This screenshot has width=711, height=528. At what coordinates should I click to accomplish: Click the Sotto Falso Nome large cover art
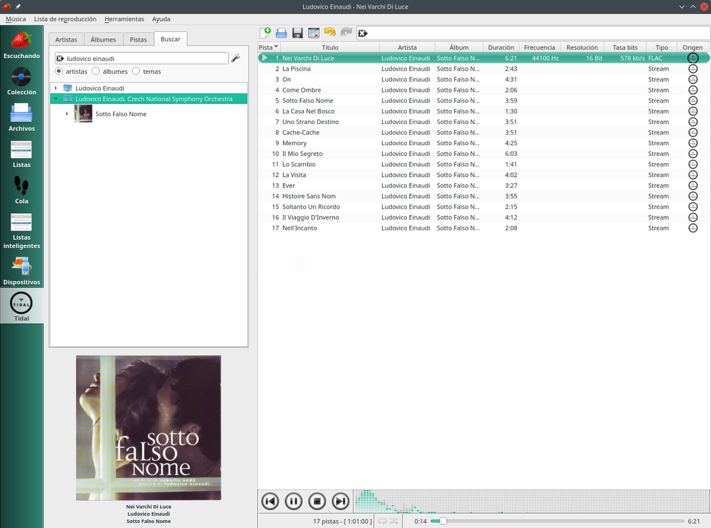(x=149, y=428)
